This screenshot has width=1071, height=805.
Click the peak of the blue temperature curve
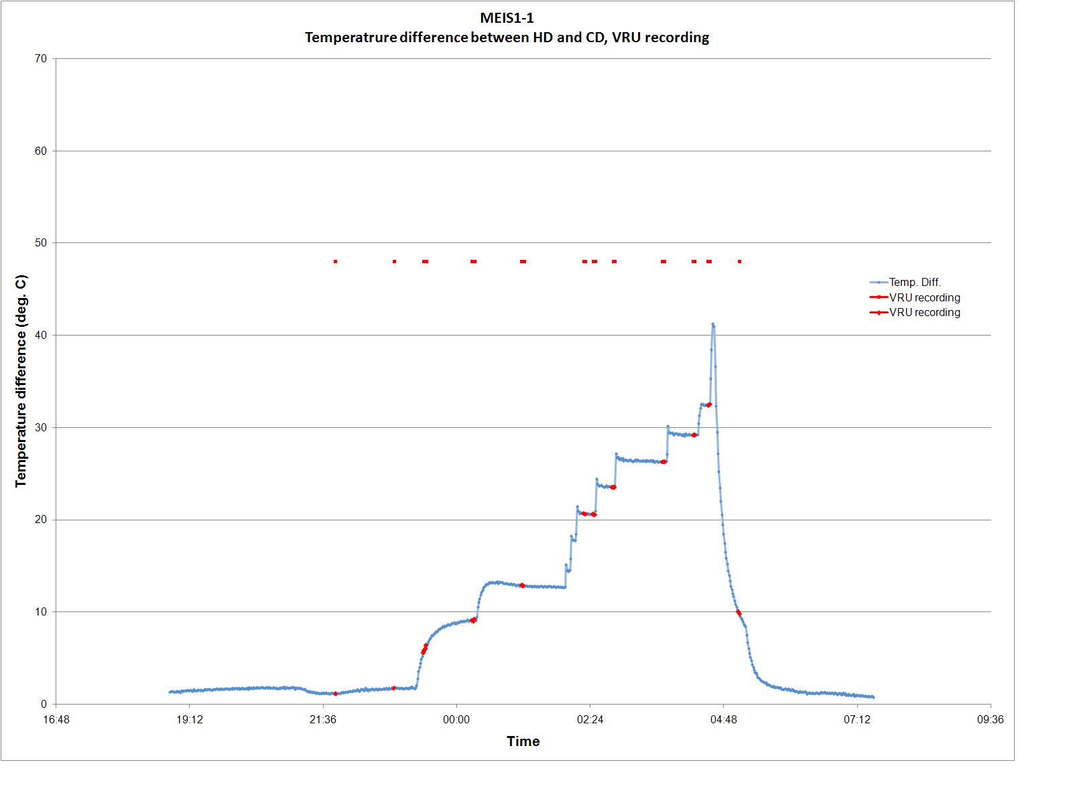coord(713,324)
